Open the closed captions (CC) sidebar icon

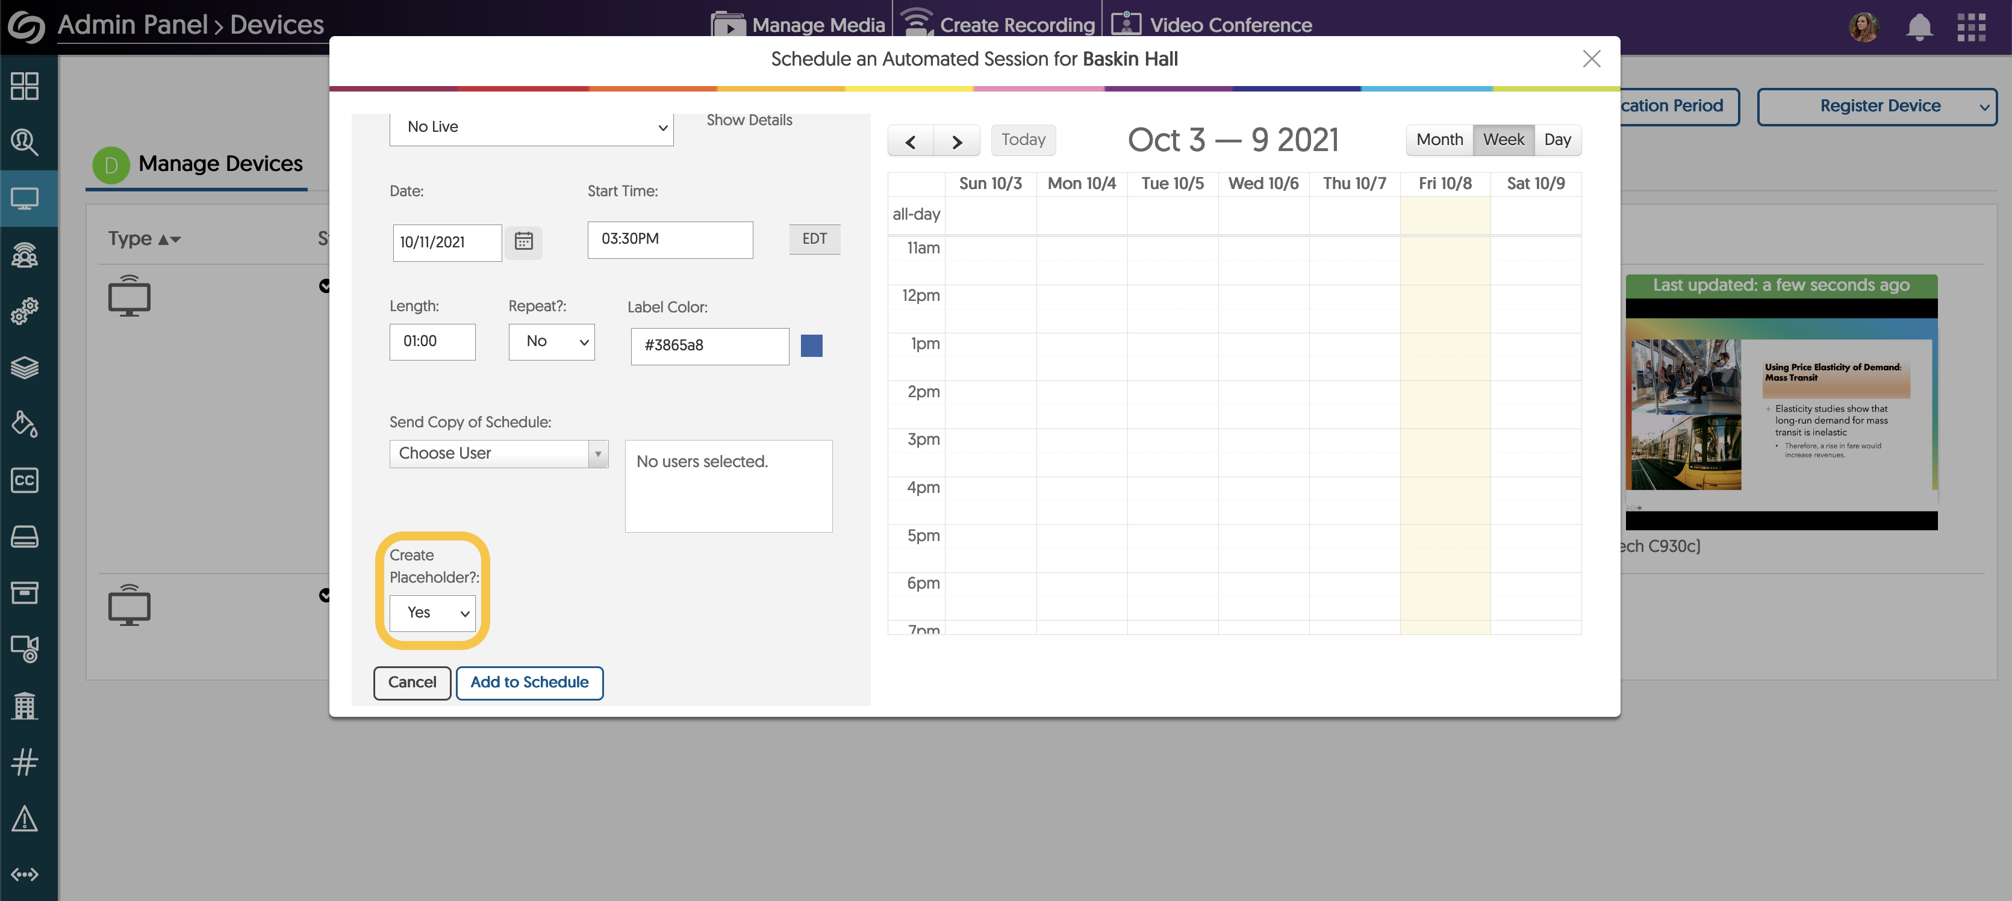tap(24, 481)
